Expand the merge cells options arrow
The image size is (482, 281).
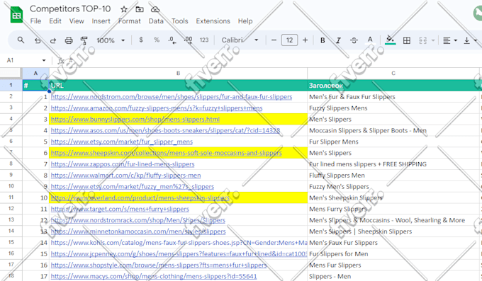click(x=433, y=40)
